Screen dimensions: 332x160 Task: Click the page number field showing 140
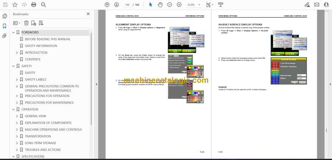point(127,5)
